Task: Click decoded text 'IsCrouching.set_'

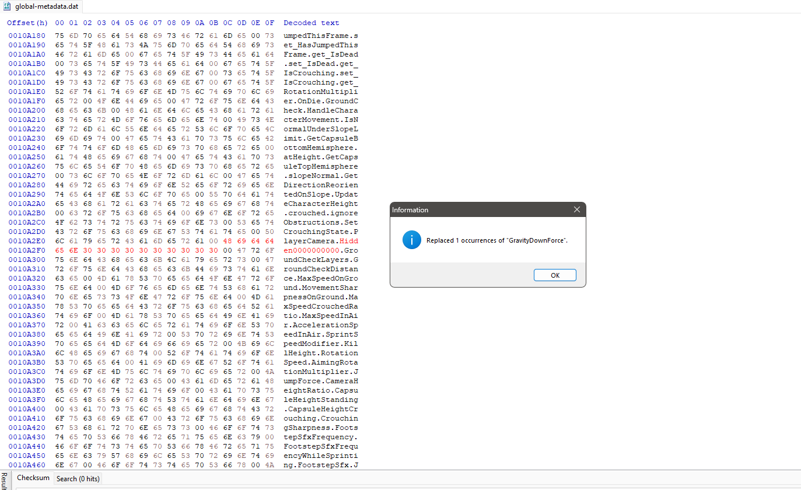Action: (x=321, y=73)
